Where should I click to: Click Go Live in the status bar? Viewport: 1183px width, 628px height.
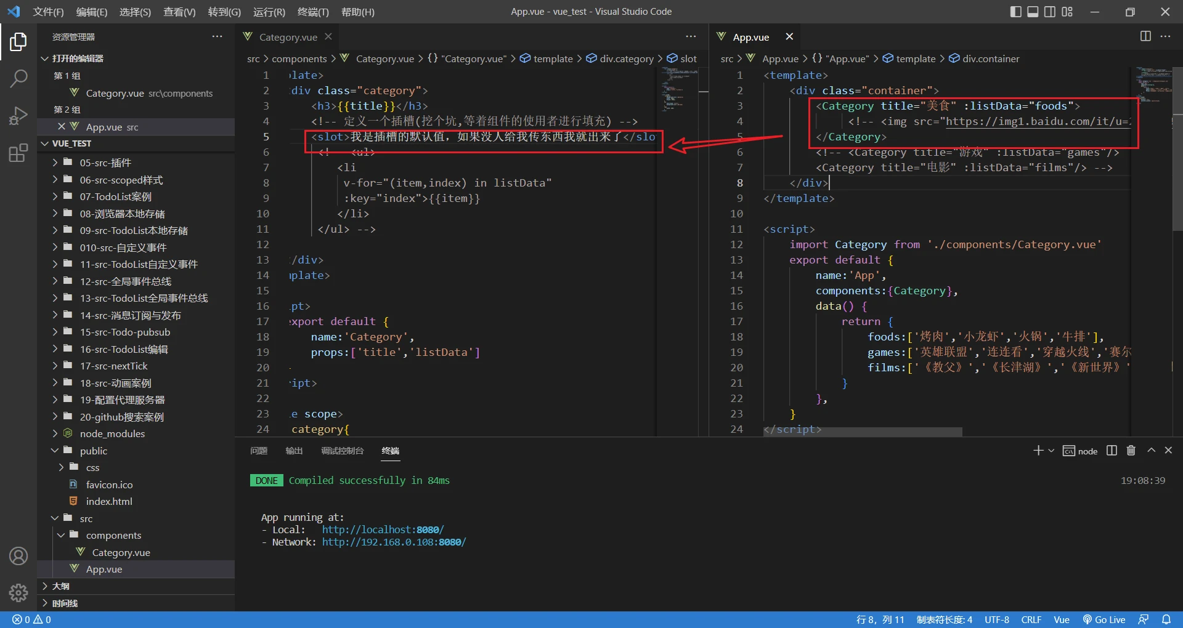point(1104,619)
